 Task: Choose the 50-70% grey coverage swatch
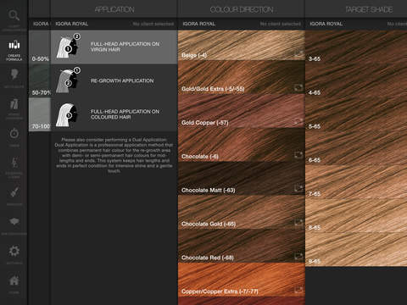(40, 80)
